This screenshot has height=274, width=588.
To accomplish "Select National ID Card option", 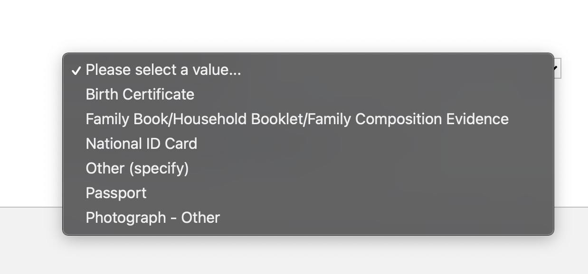I will tap(141, 144).
